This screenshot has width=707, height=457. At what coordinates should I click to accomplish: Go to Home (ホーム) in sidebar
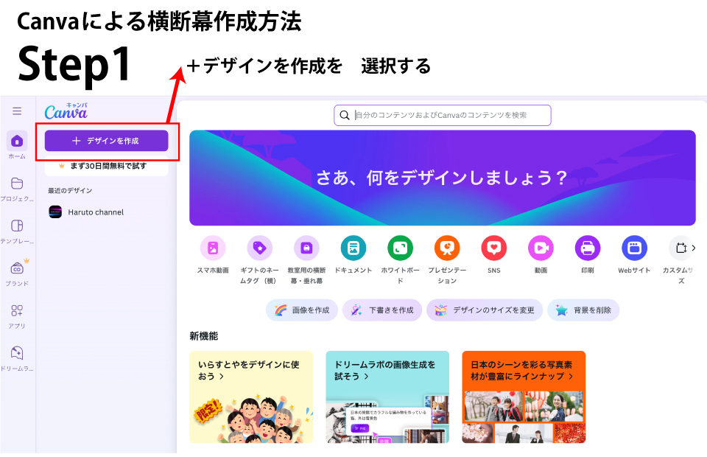pyautogui.click(x=17, y=145)
